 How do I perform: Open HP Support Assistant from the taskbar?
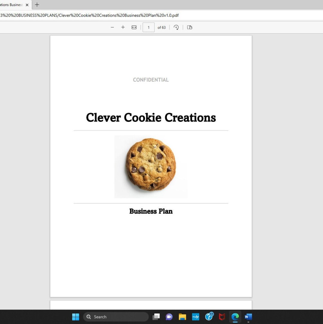pyautogui.click(x=209, y=317)
